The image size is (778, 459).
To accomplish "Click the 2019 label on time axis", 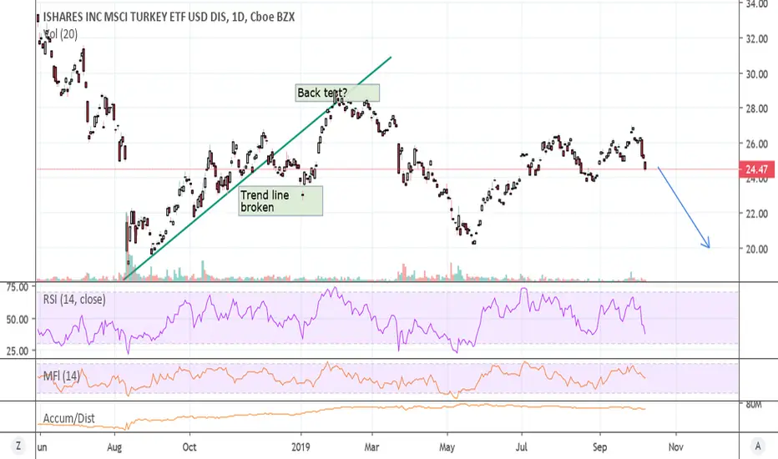I will click(x=301, y=447).
